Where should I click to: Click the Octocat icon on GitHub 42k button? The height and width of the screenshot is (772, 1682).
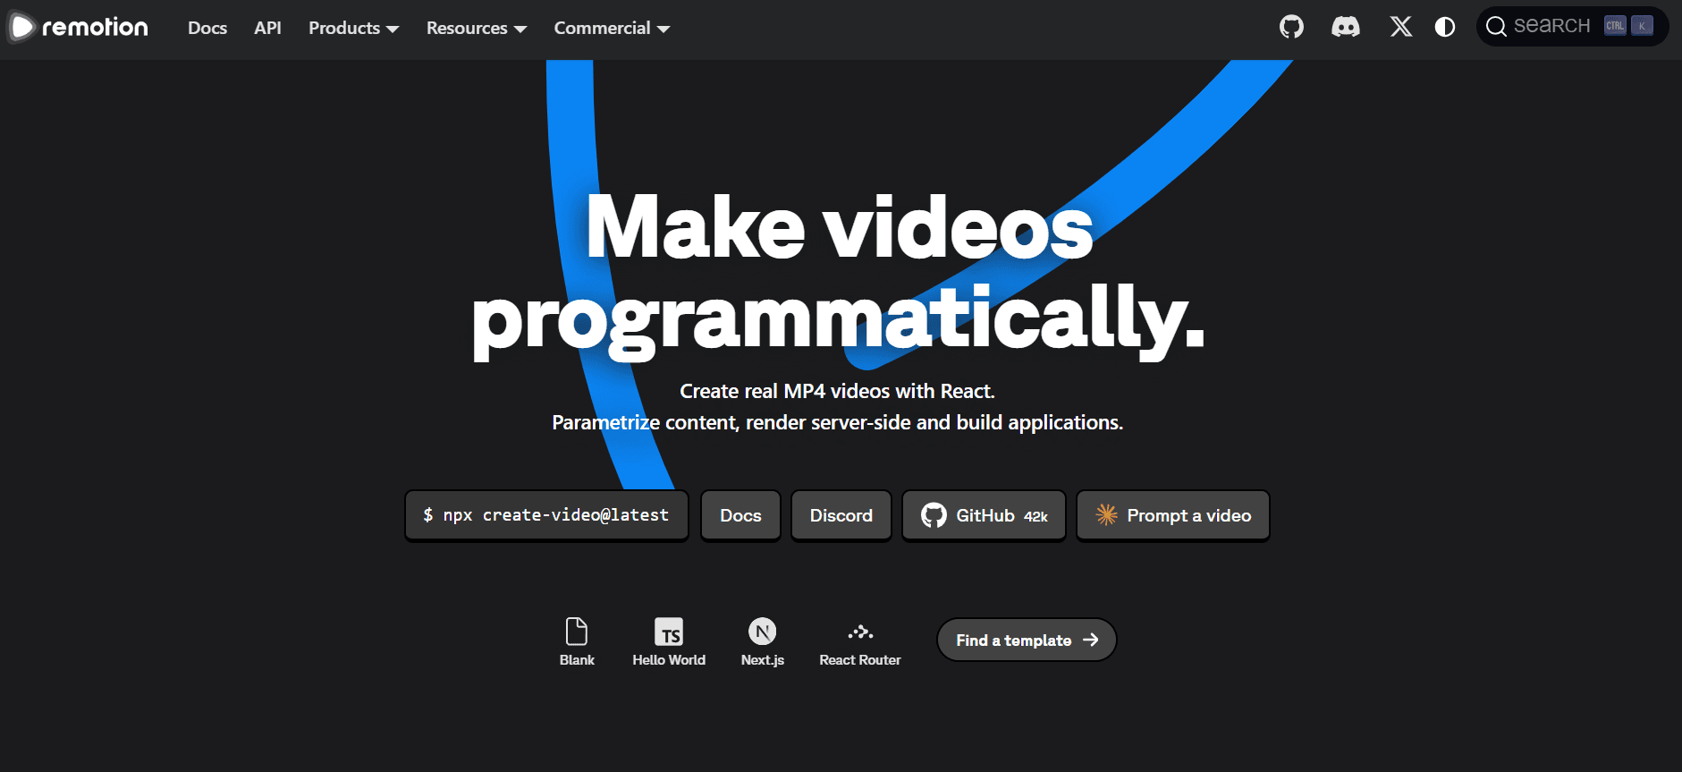click(x=934, y=515)
